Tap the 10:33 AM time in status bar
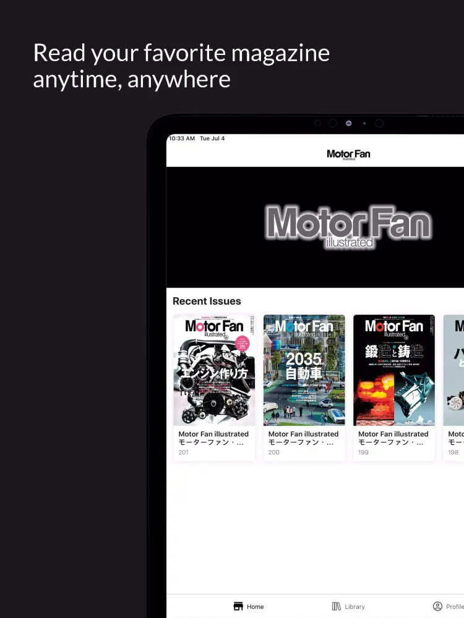 tap(182, 138)
